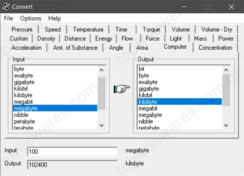
Task: Select exabyte in the Input list
Action: 55,75
